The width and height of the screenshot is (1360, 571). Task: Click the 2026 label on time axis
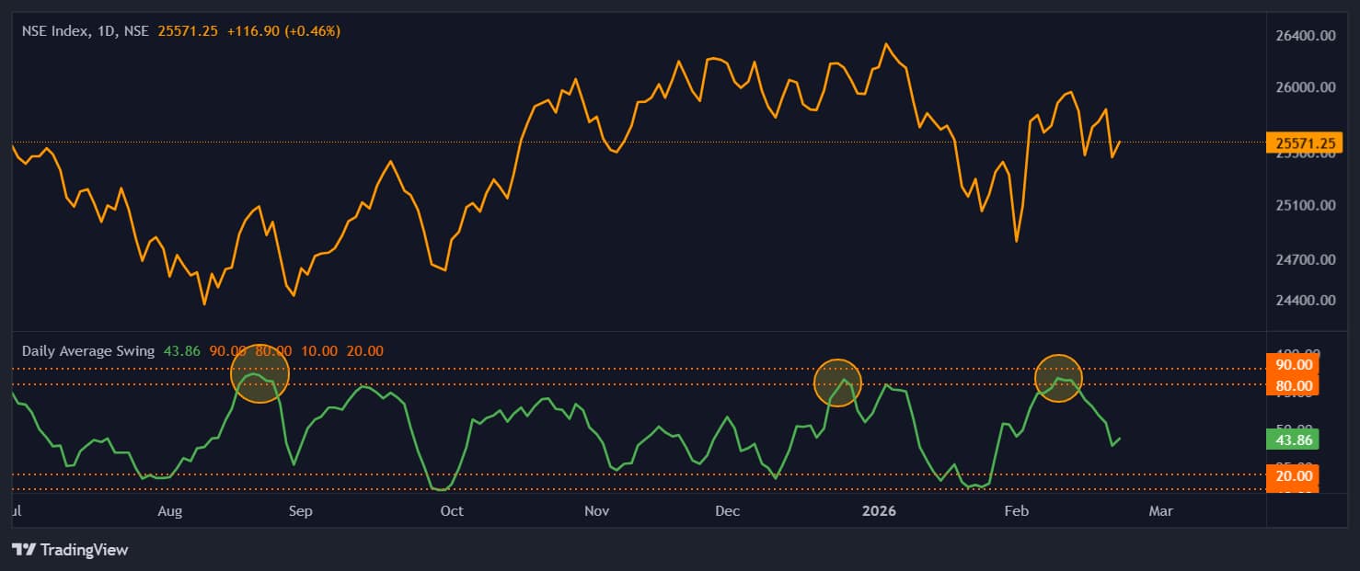[881, 511]
